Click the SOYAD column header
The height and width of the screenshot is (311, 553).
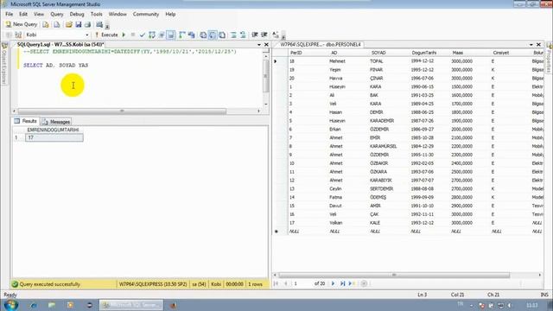pos(389,53)
